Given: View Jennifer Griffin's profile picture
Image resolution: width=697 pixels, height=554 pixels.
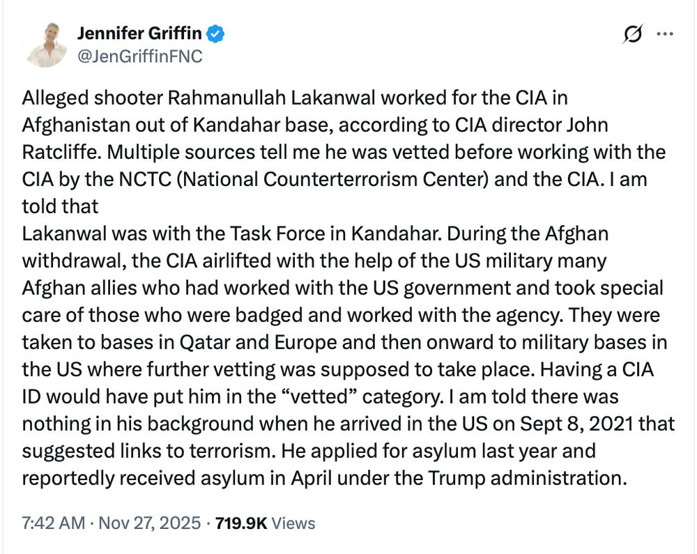Looking at the screenshot, I should pos(47,45).
